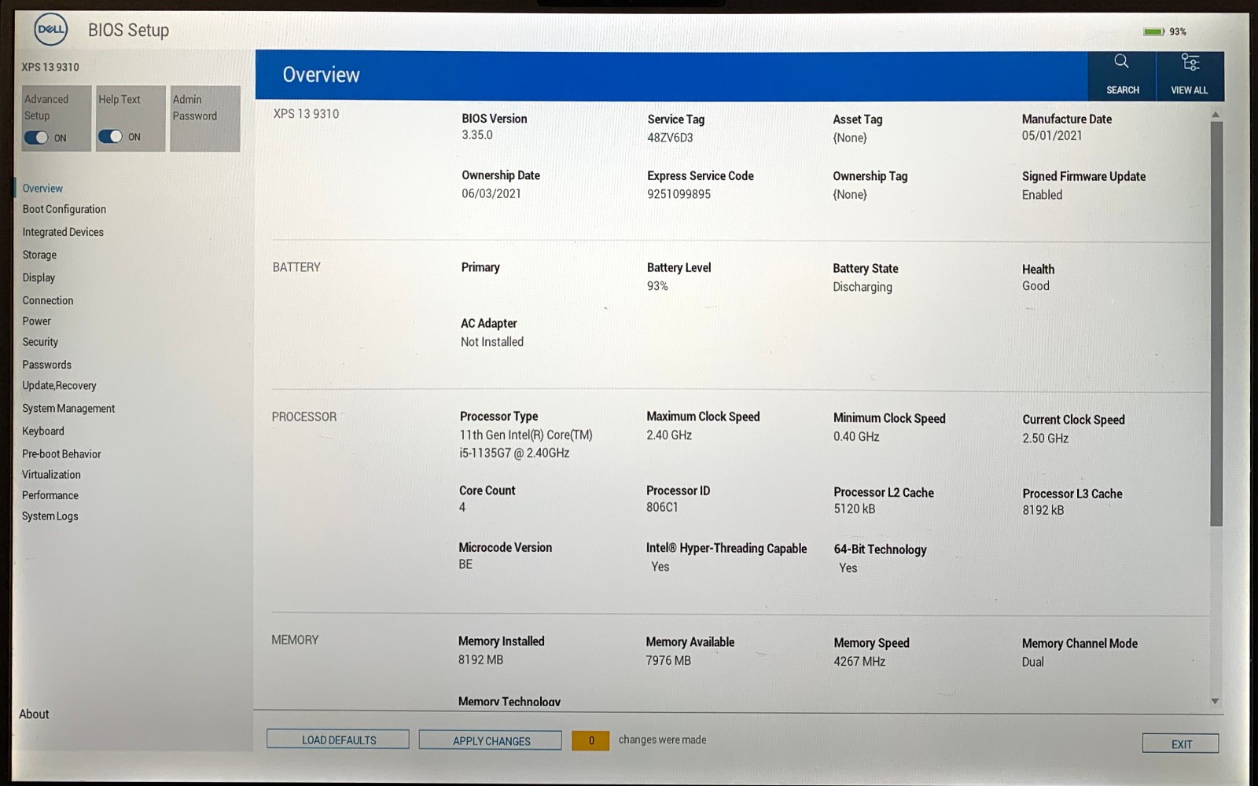
Task: Click Ownership Date 06/03/2021
Action: pyautogui.click(x=491, y=193)
